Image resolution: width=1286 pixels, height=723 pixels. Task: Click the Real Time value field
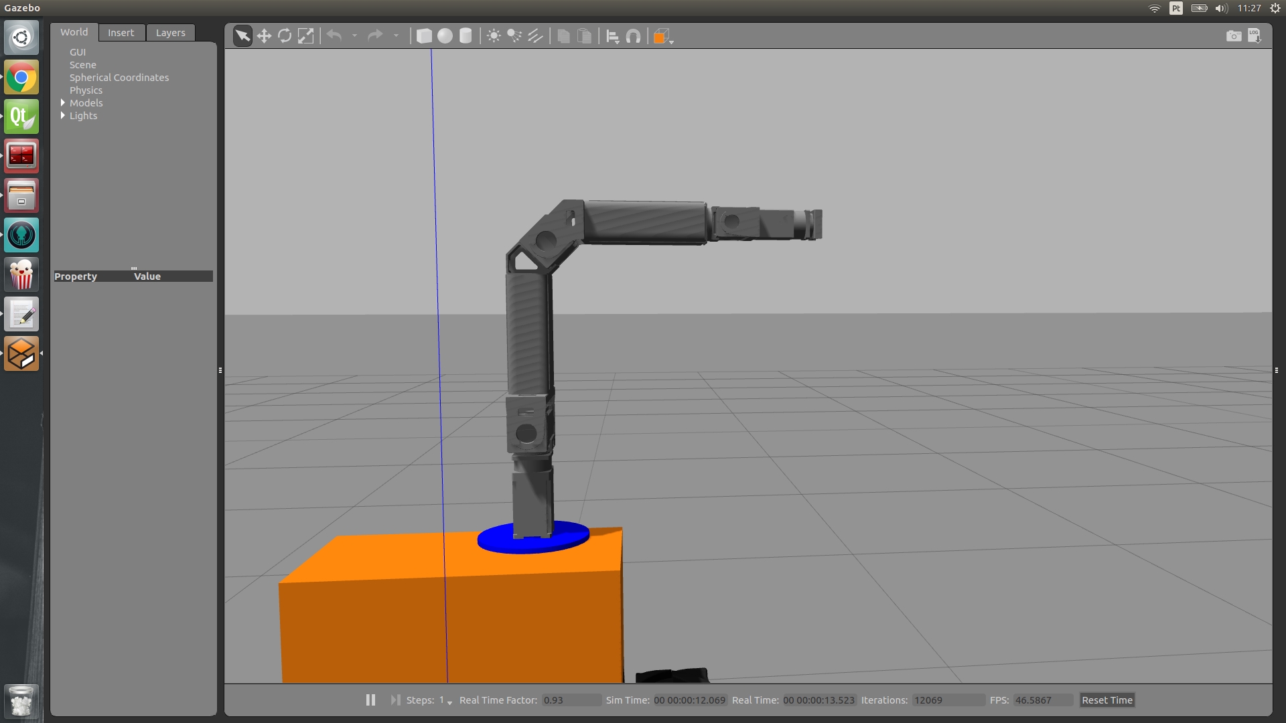coord(818,700)
